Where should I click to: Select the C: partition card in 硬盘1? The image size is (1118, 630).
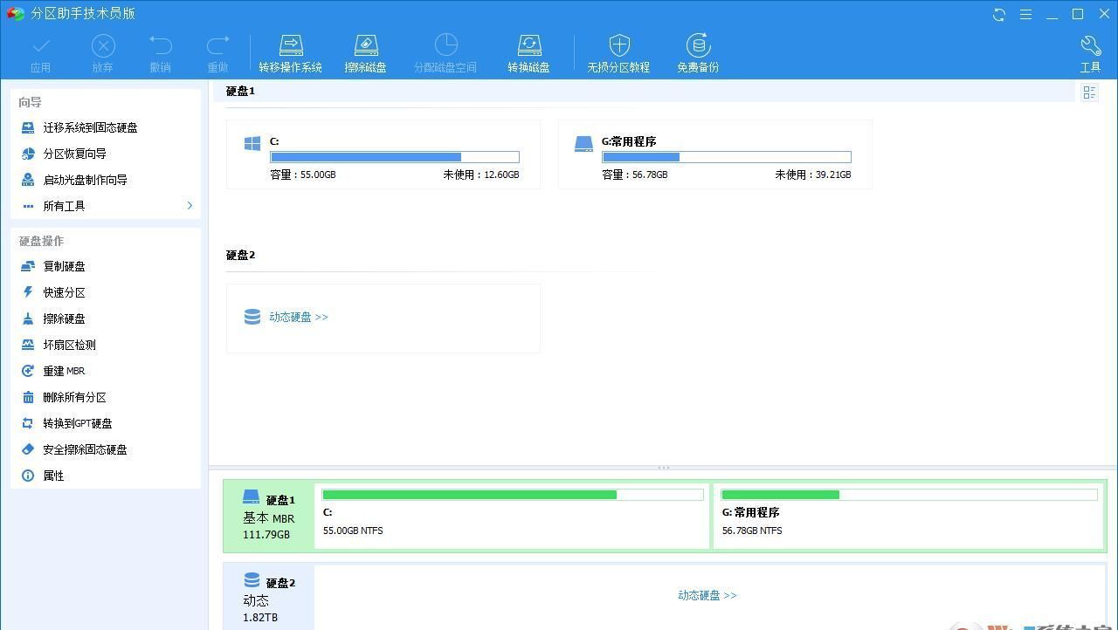[383, 154]
